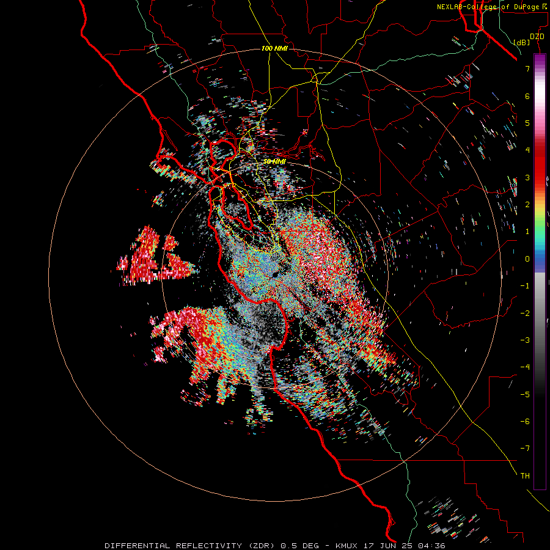550x550 pixels.
Task: Click the "-5" tick label on color scale
Action: click(525, 395)
